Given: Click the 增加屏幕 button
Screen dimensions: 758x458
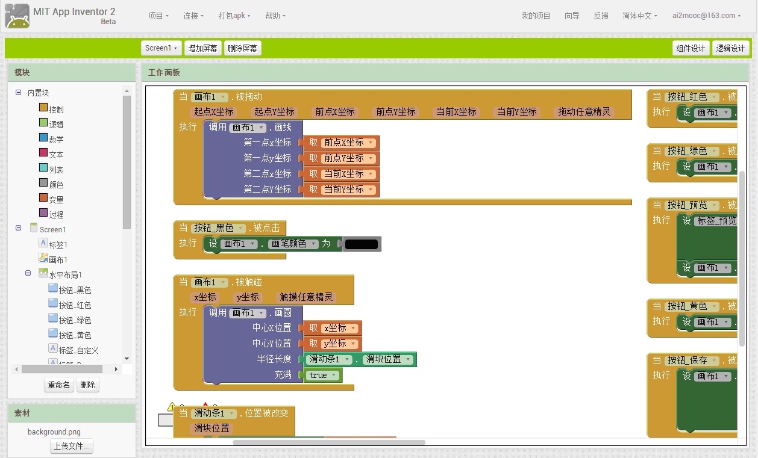Looking at the screenshot, I should pyautogui.click(x=202, y=48).
